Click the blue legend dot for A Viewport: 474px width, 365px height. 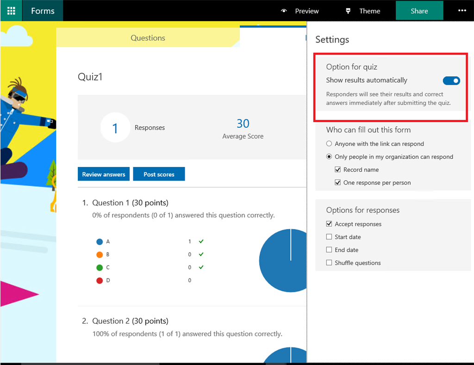(x=100, y=242)
